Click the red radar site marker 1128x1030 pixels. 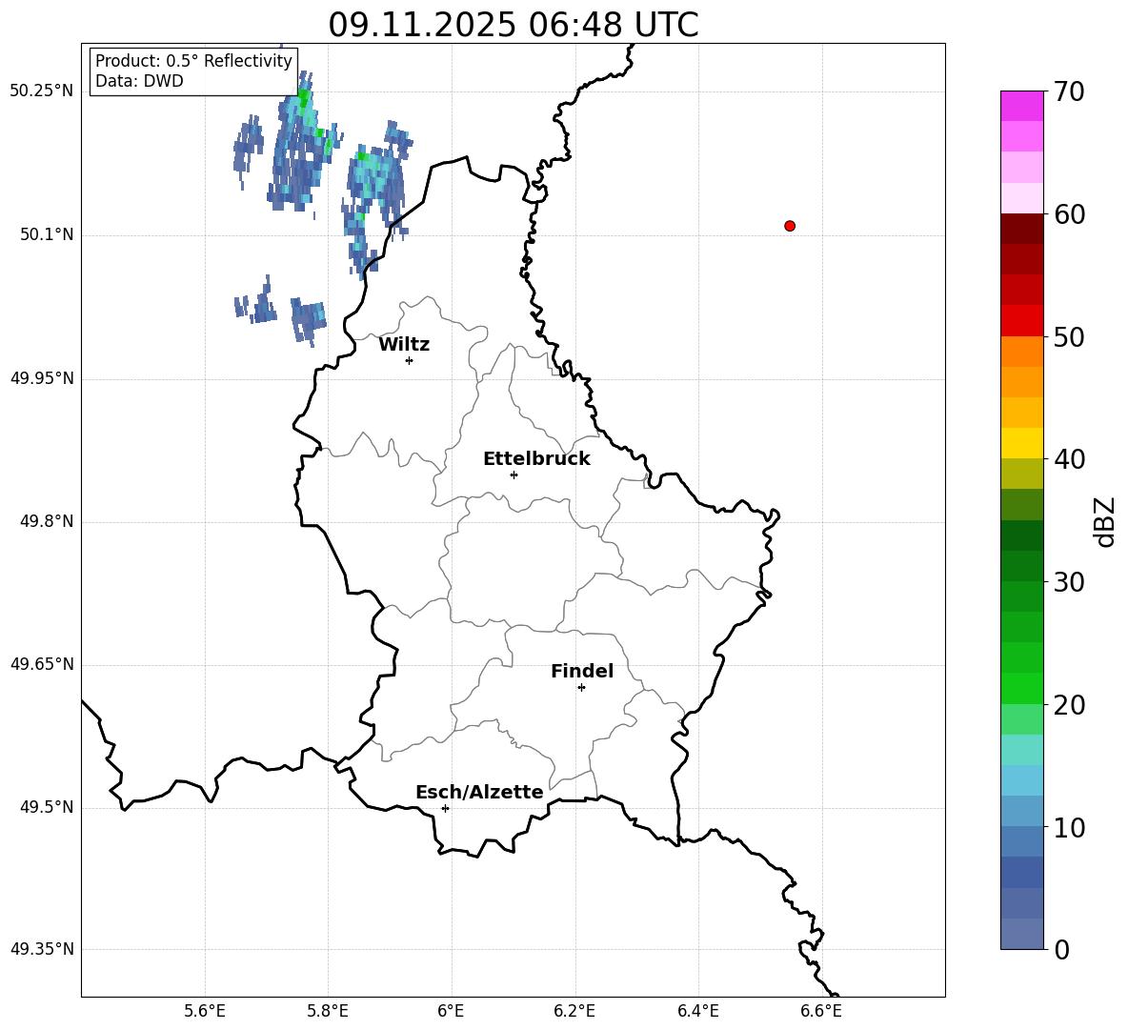pyautogui.click(x=790, y=226)
